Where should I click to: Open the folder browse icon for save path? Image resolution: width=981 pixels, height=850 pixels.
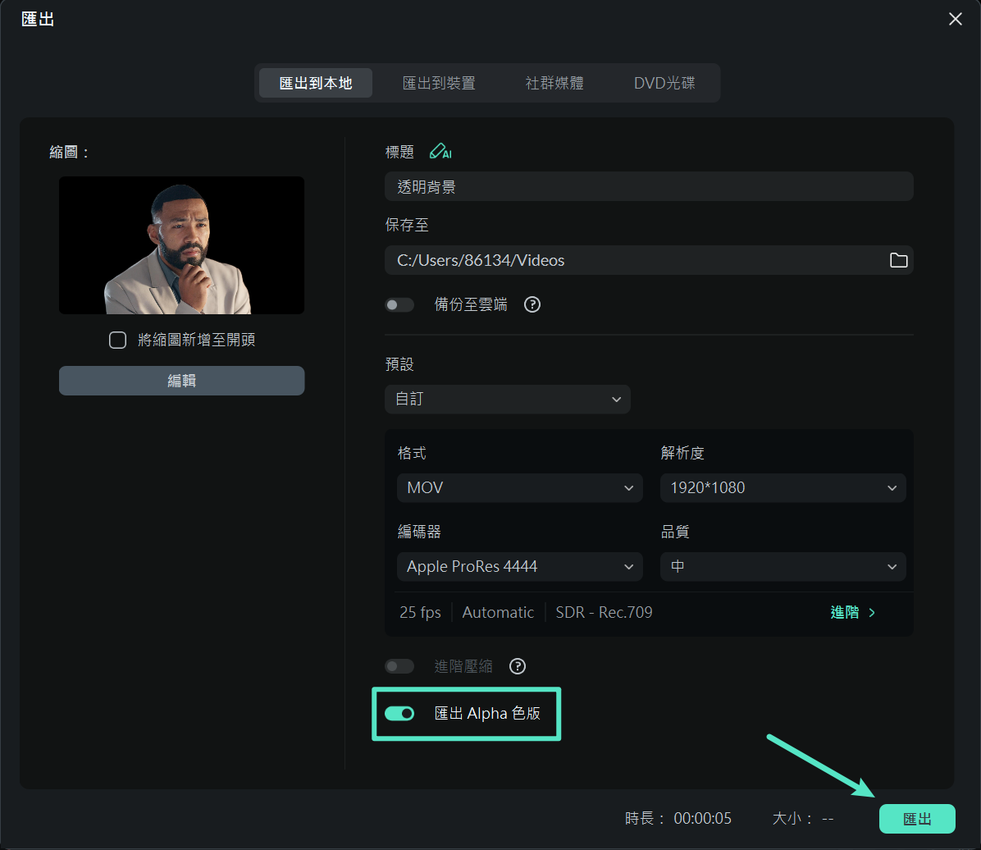(898, 260)
